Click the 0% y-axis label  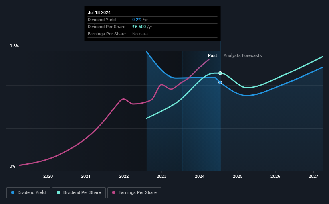click(x=12, y=166)
